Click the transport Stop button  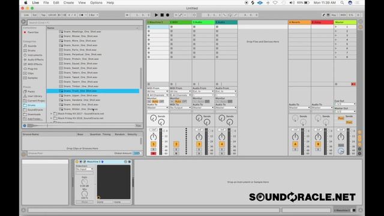[162, 15]
